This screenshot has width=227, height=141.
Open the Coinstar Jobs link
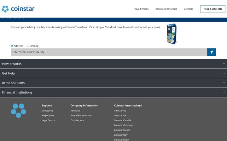pyautogui.click(x=77, y=120)
